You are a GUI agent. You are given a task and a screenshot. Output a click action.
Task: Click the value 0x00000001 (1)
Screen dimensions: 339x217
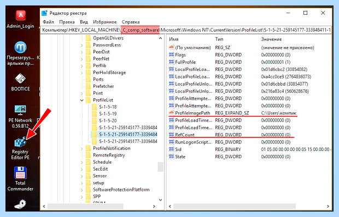(x=276, y=62)
